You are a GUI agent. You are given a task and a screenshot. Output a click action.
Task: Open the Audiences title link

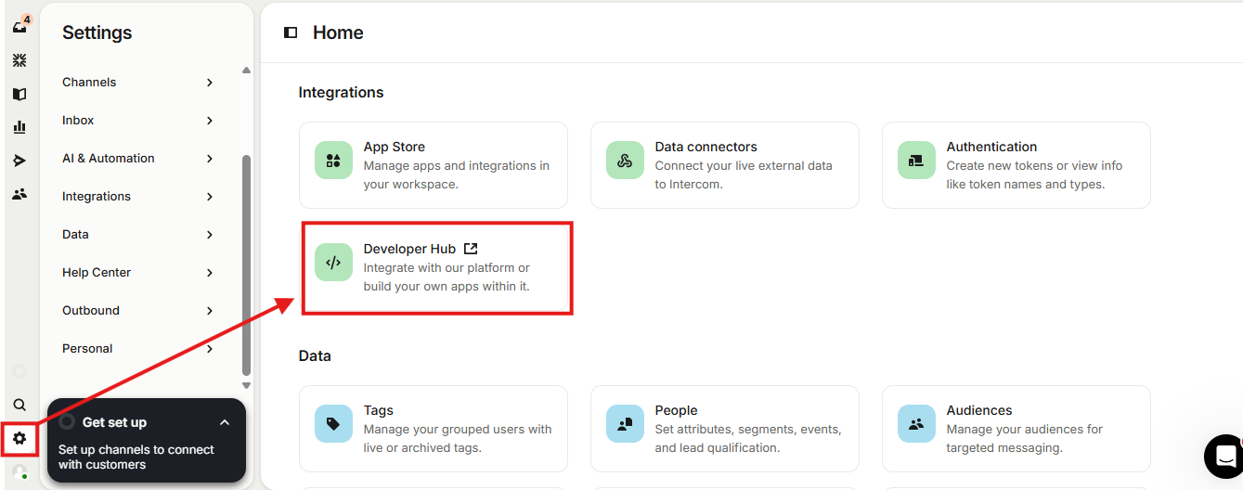click(x=979, y=410)
